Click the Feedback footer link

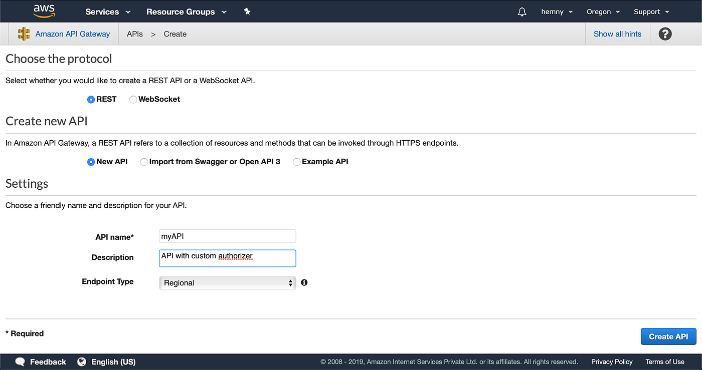tap(48, 361)
